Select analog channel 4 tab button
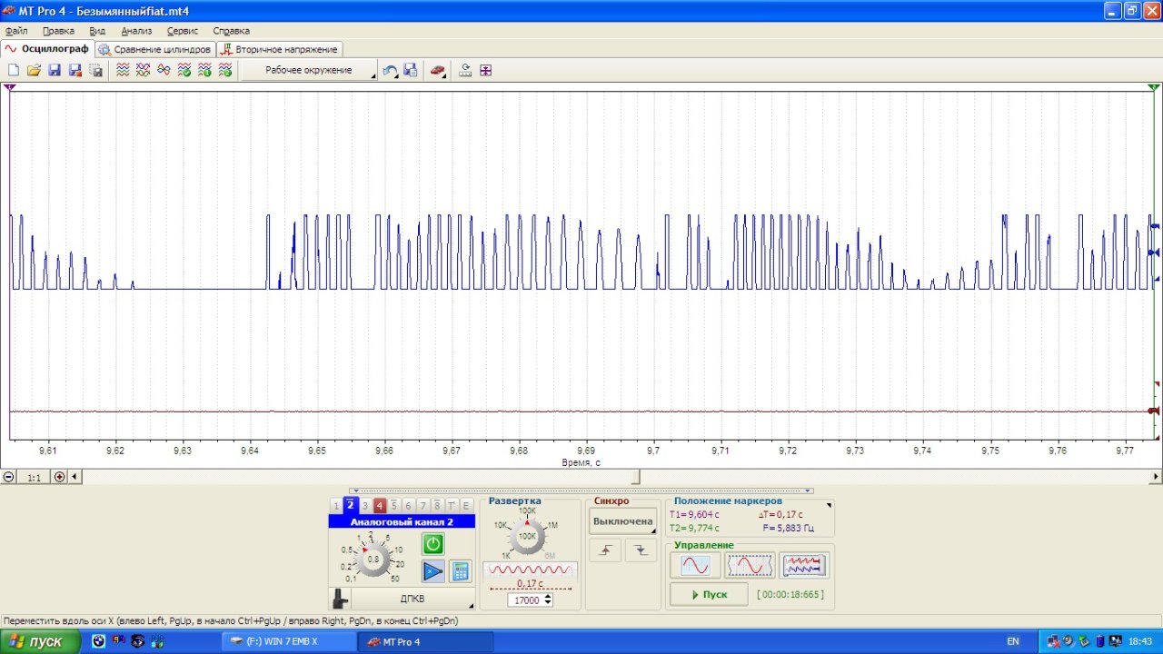Image resolution: width=1163 pixels, height=654 pixels. [x=380, y=506]
